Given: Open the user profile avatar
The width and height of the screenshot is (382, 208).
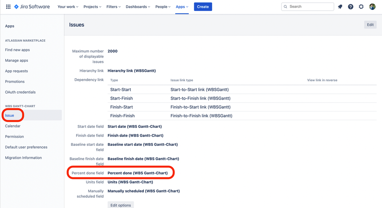Looking at the screenshot, I should (x=372, y=7).
